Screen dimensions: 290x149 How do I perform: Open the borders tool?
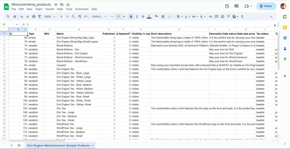point(163,17)
